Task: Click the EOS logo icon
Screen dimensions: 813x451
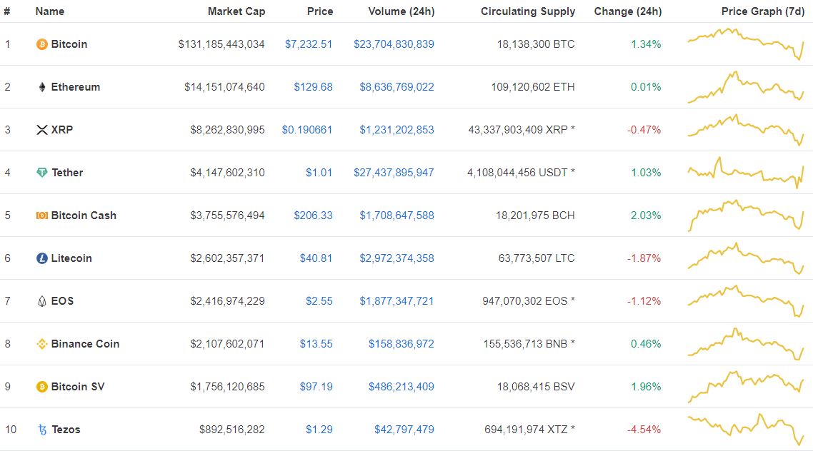Action: pos(42,301)
